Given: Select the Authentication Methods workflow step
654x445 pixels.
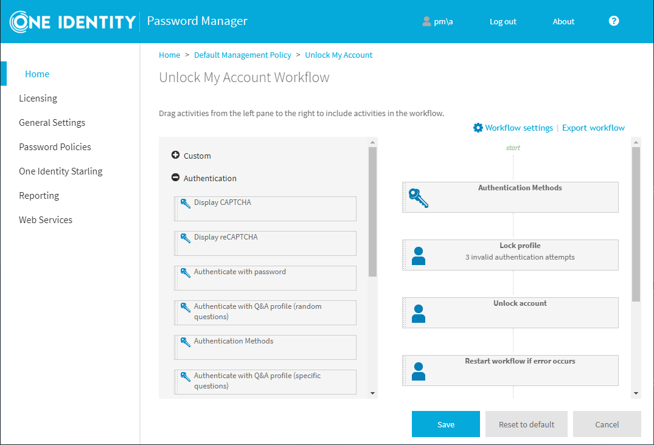Looking at the screenshot, I should click(510, 197).
